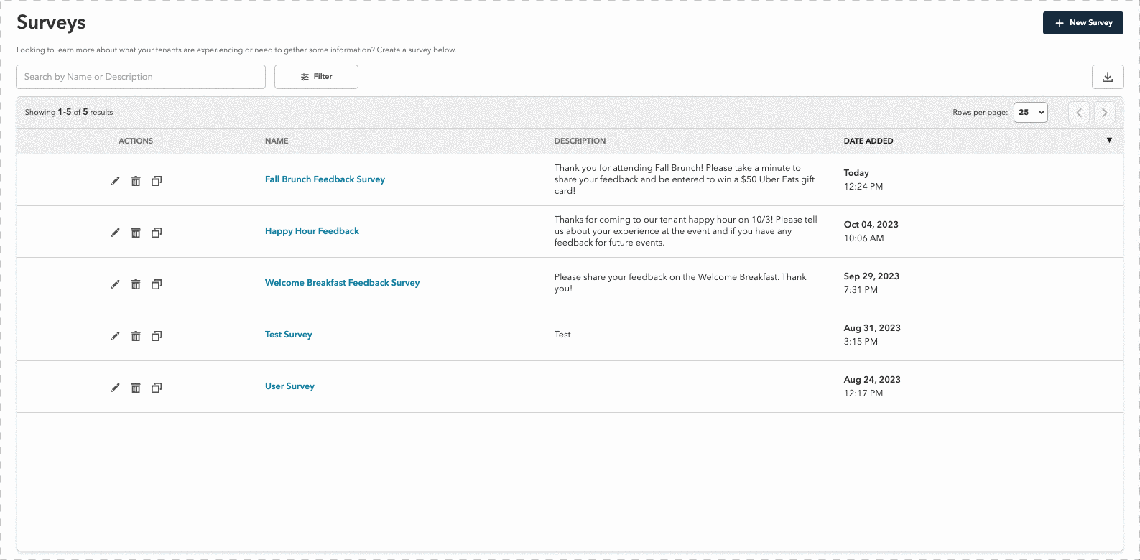The image size is (1140, 560).
Task: Delete the Welcome Breakfast Feedback Survey
Action: click(136, 284)
